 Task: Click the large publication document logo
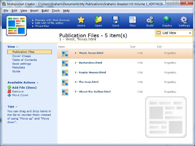click(16, 26)
